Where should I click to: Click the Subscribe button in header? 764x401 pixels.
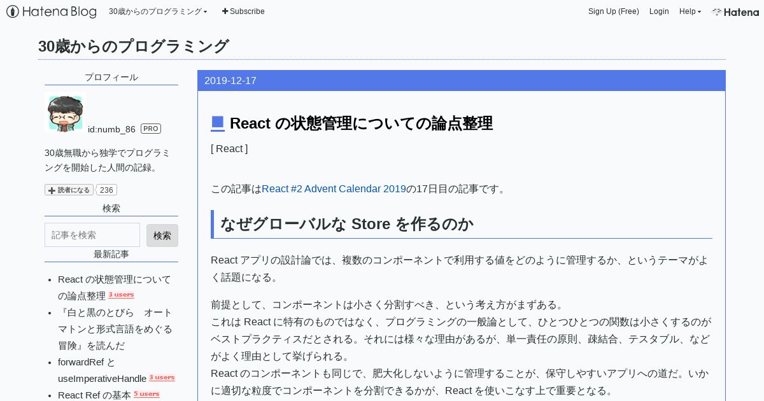[x=243, y=11]
